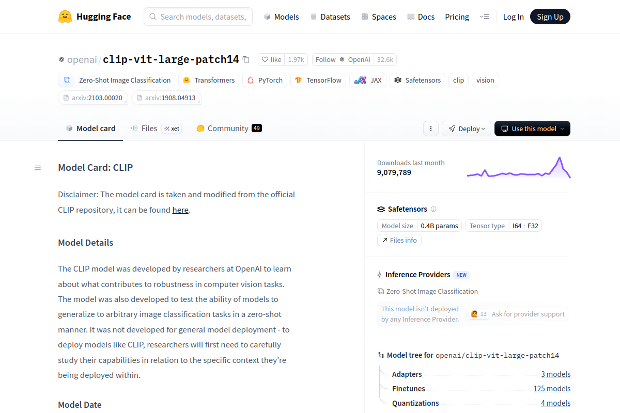Click the downloads trend chart
This screenshot has height=413, width=620.
pyautogui.click(x=518, y=168)
